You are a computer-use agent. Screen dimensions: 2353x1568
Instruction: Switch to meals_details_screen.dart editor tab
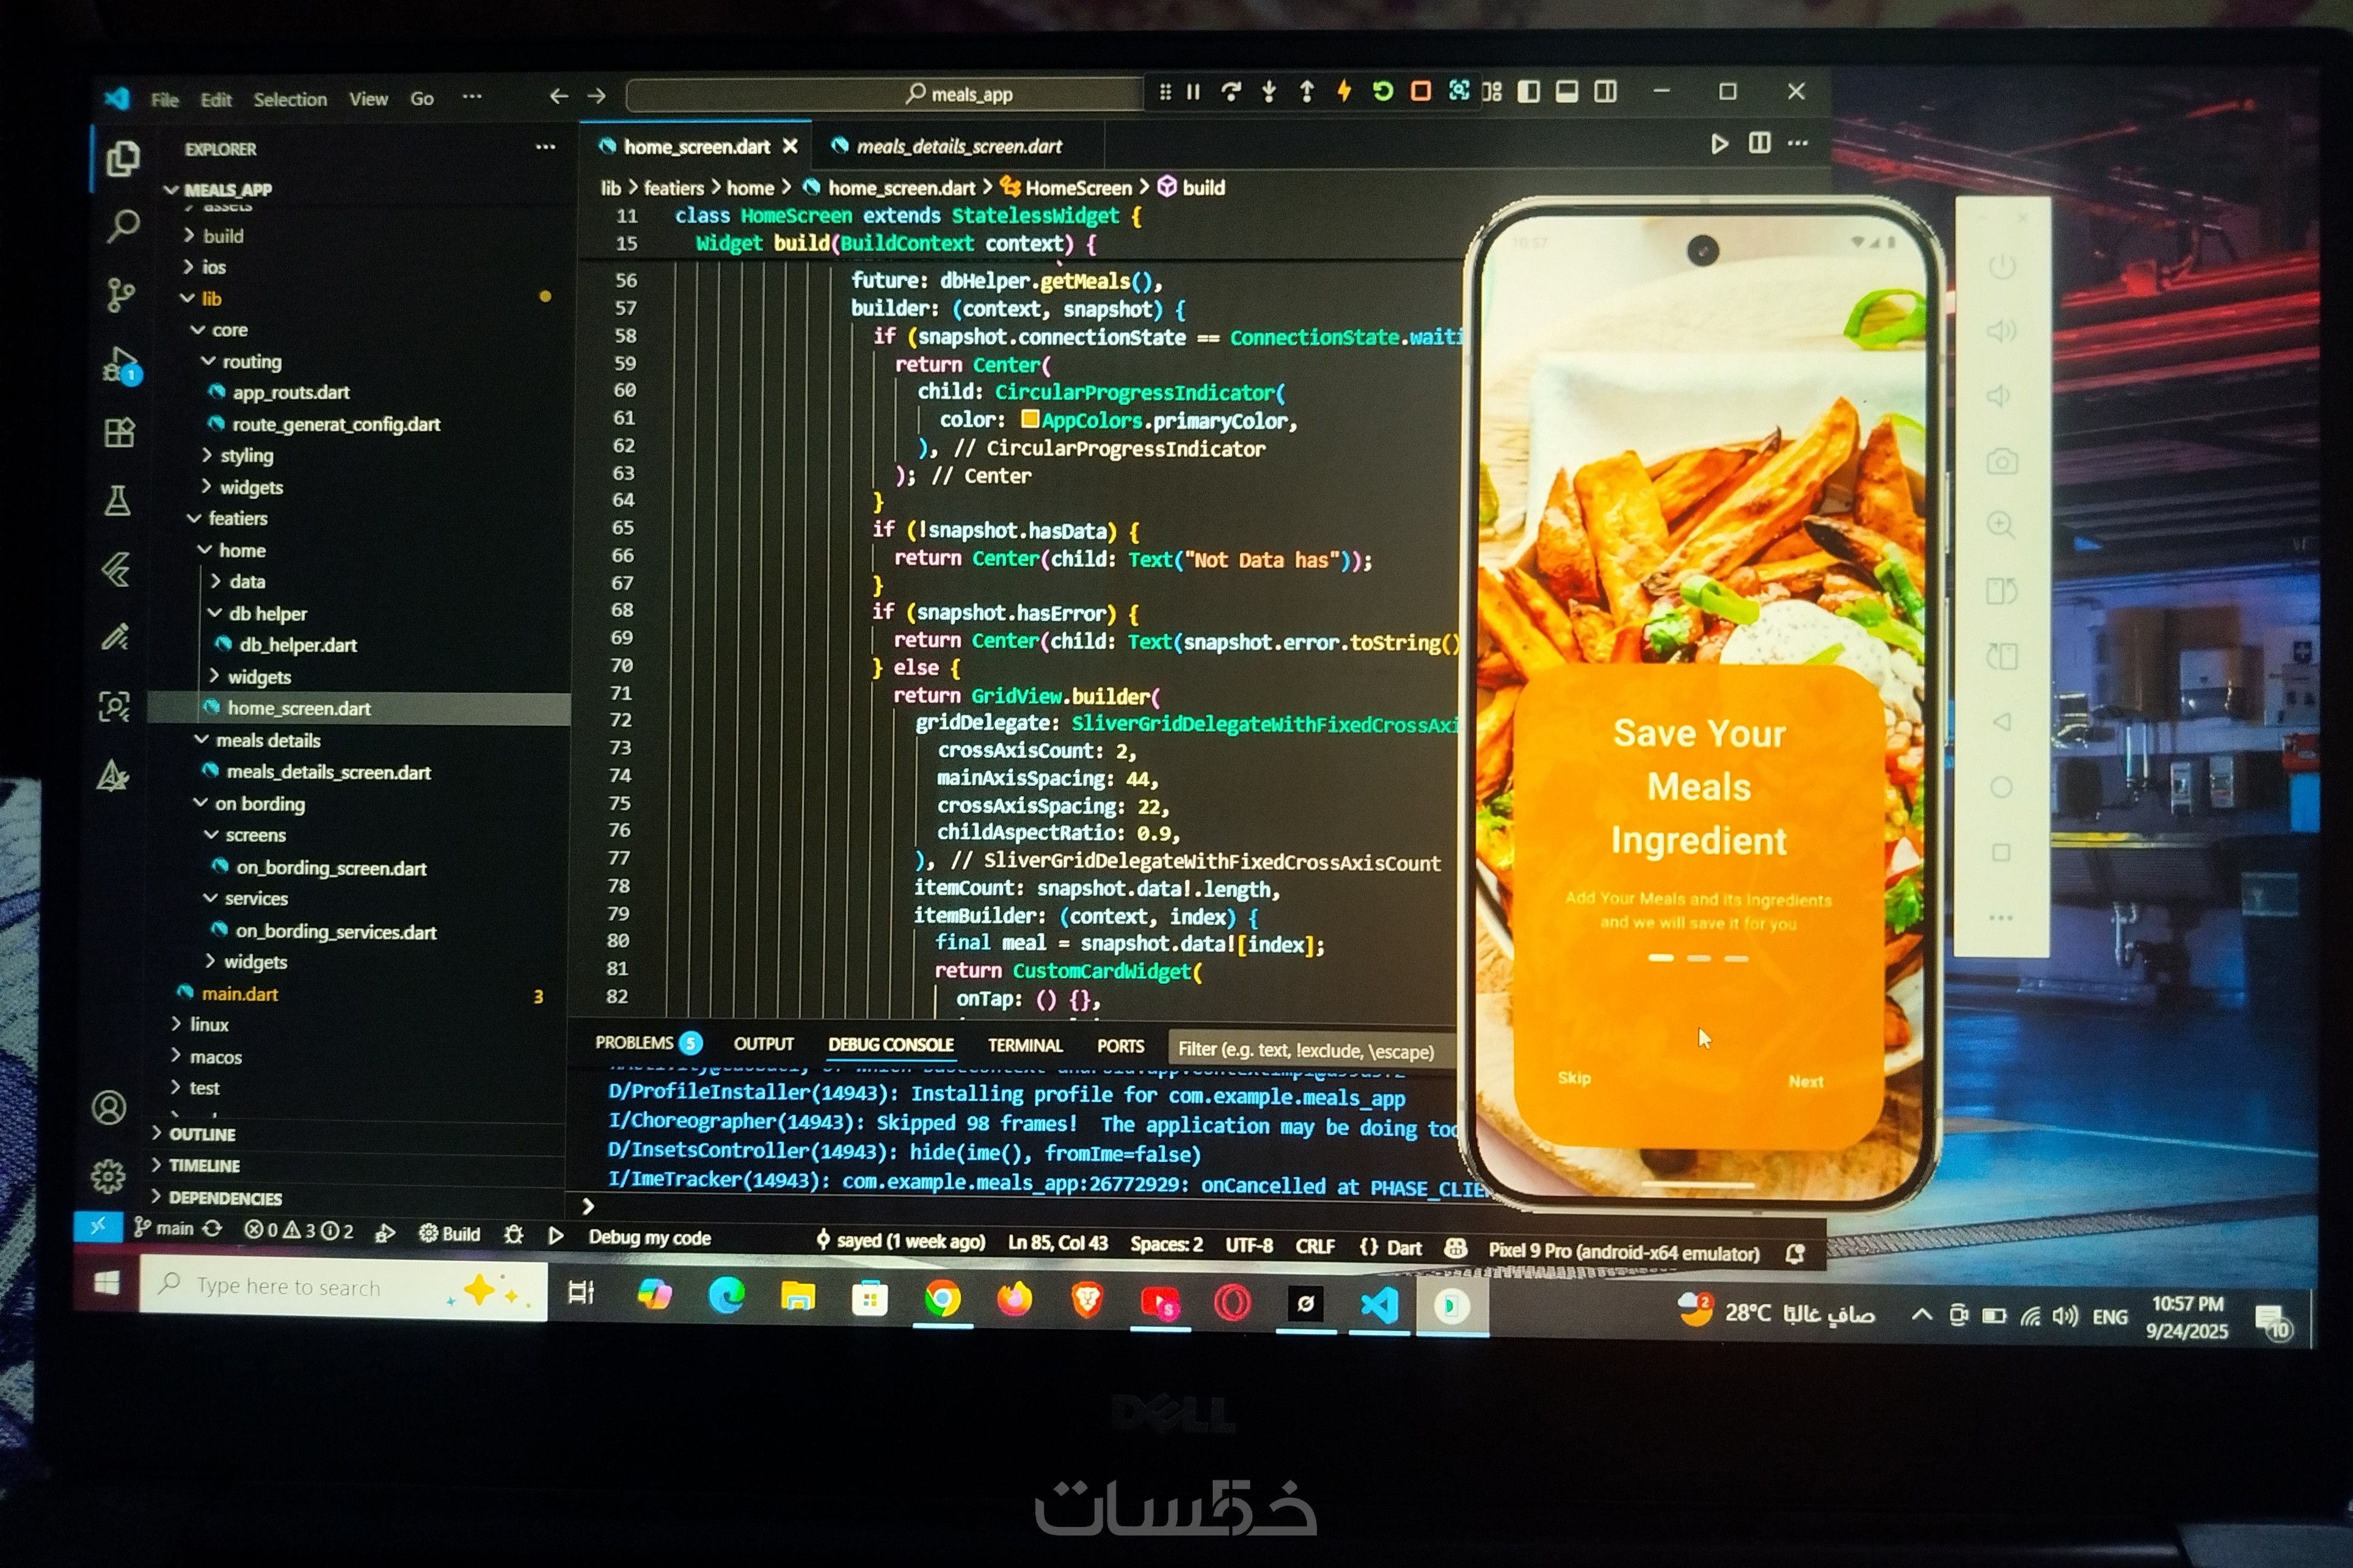(957, 147)
